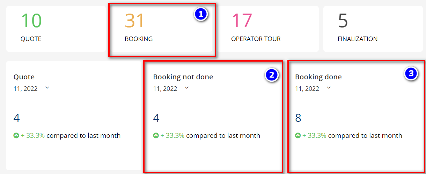This screenshot has width=426, height=174.
Task: Click the Booking not done count value 4
Action: (x=156, y=118)
